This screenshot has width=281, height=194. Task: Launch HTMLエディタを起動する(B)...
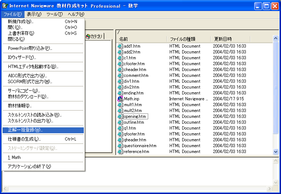43,67
